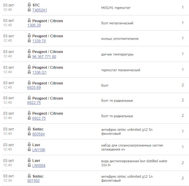The image size is (189, 186).
Task: Select 'термостат механический' row description
Action: pos(120,70)
